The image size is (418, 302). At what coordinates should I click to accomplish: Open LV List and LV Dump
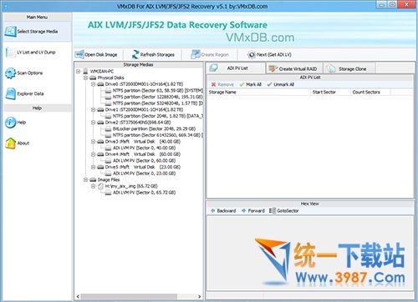[x=31, y=53]
